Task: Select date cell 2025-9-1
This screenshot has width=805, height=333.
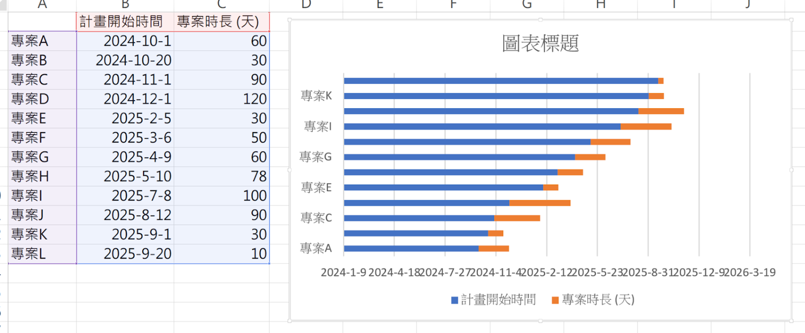Action: [125, 234]
